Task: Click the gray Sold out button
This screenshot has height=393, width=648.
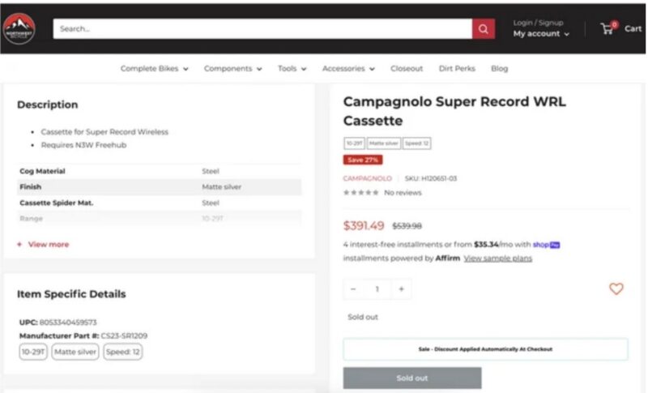Action: pos(412,378)
